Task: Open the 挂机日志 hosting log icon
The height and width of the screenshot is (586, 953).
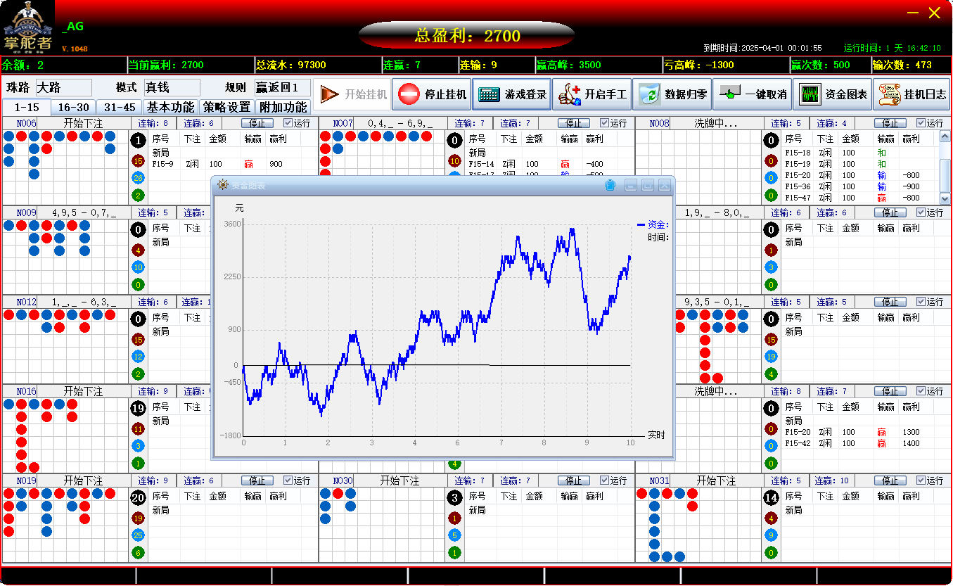Action: (912, 94)
